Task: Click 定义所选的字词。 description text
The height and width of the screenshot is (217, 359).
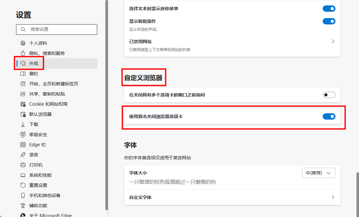Action: pyautogui.click(x=144, y=30)
